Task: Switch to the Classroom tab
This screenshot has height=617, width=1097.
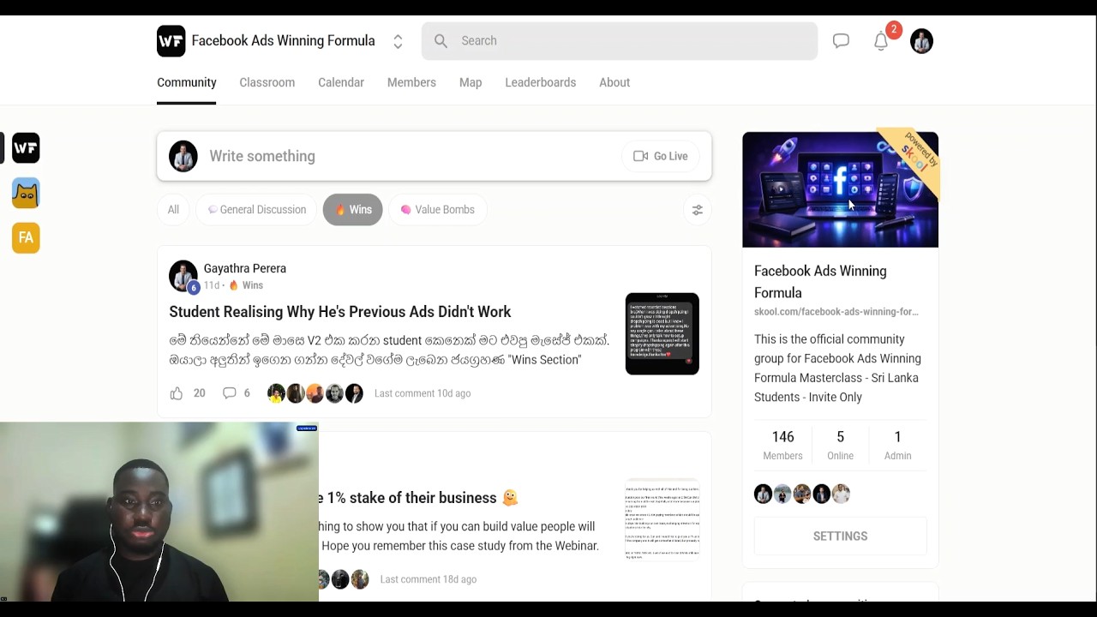Action: 267,82
